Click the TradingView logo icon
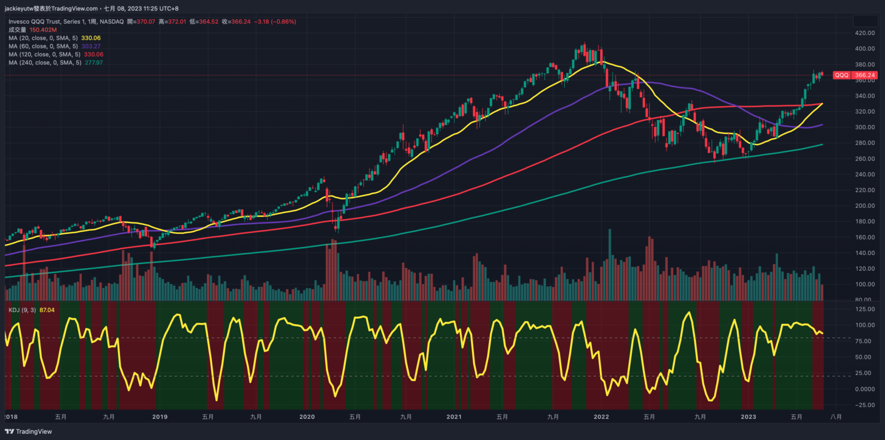Image resolution: width=885 pixels, height=440 pixels. (9, 432)
